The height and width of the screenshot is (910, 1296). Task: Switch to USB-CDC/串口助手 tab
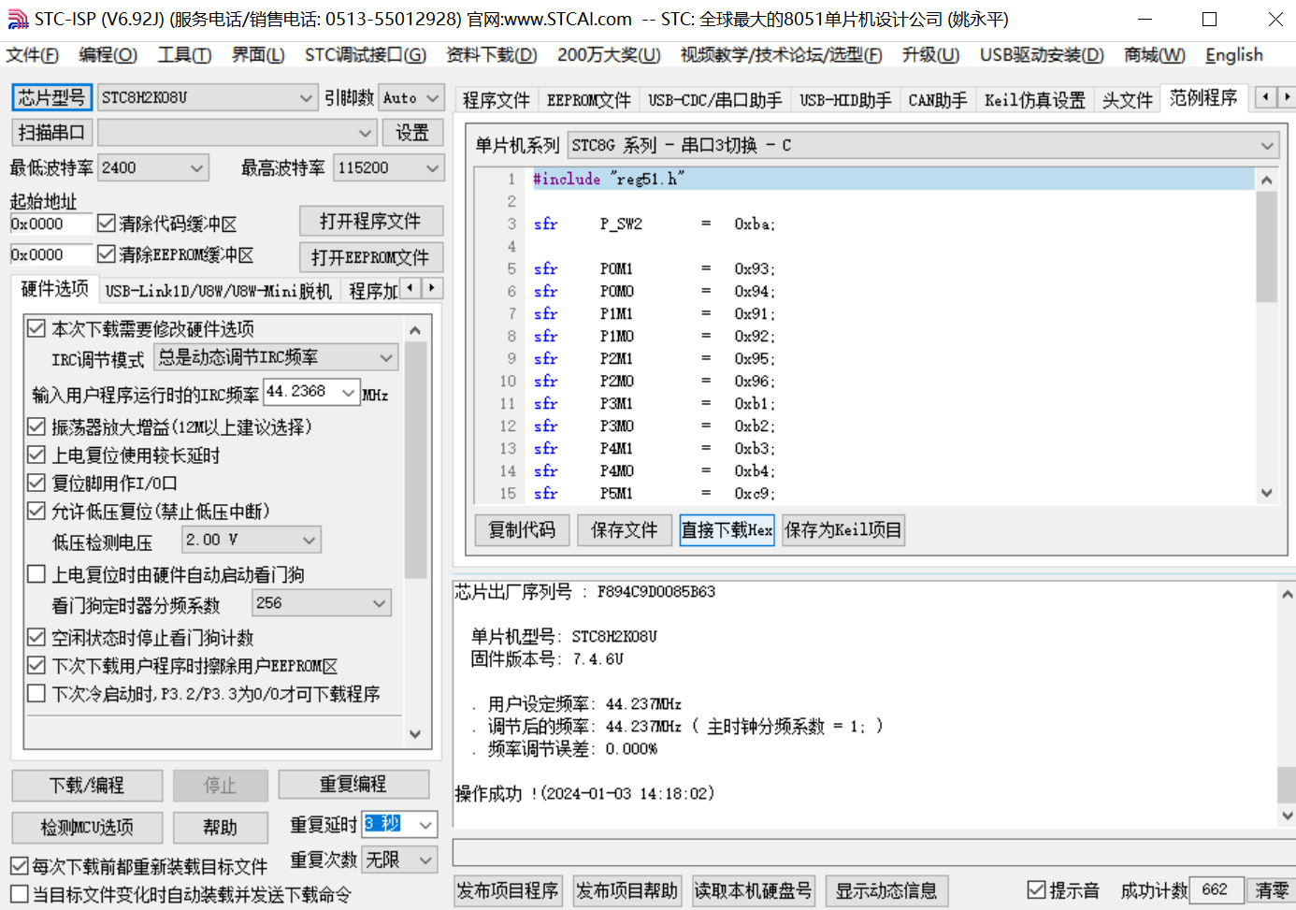pos(715,100)
